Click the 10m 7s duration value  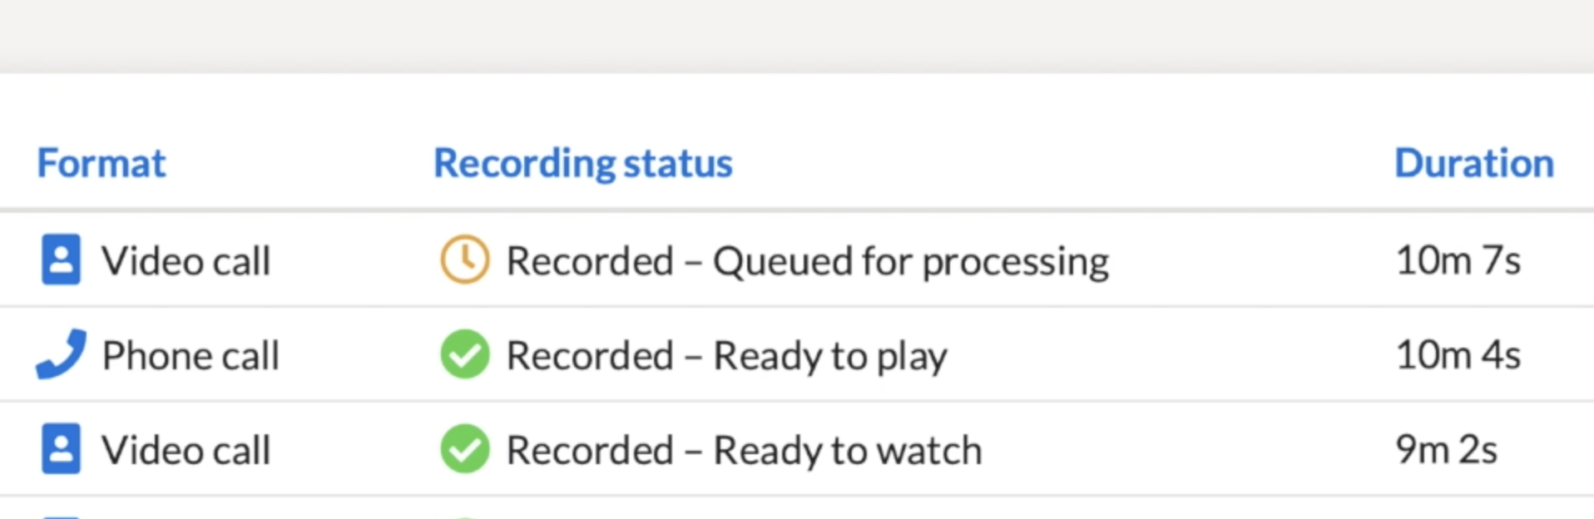click(x=1458, y=260)
